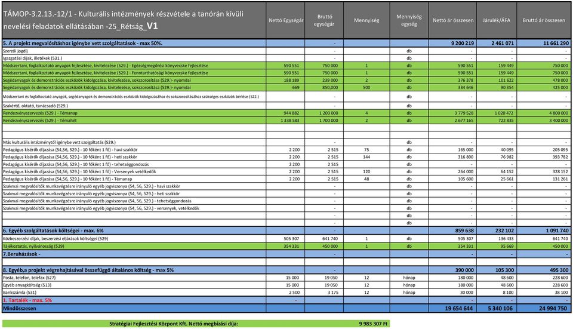Select the VAT value 722 835
This screenshot has height=329, width=573.
click(506, 121)
